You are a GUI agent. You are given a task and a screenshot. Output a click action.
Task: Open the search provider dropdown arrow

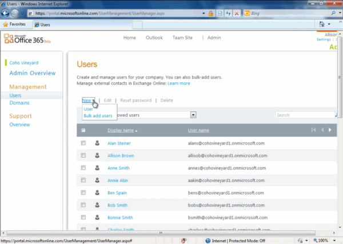coord(340,13)
